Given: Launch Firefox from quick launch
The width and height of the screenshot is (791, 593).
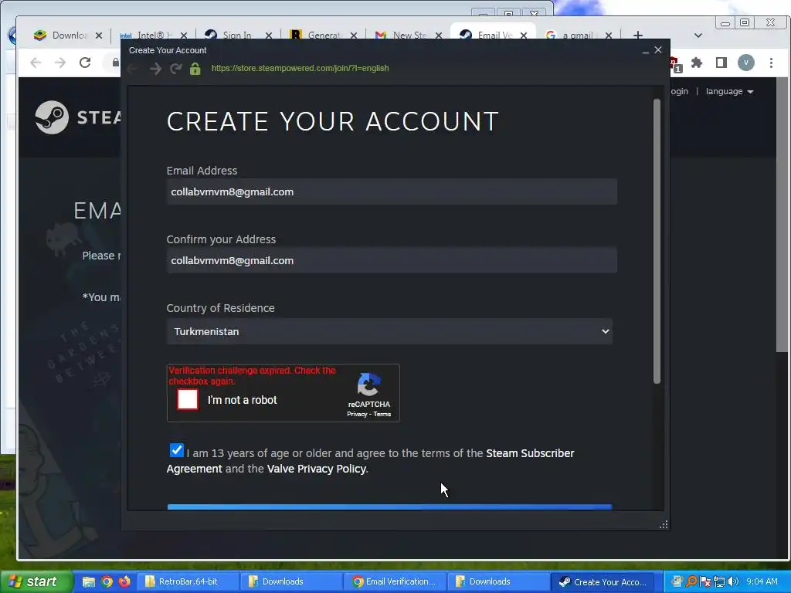Looking at the screenshot, I should pos(124,581).
